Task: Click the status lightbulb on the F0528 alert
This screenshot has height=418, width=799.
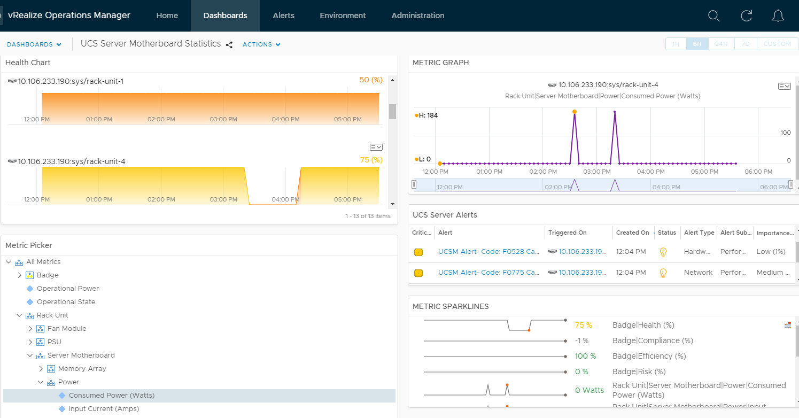Action: click(663, 251)
